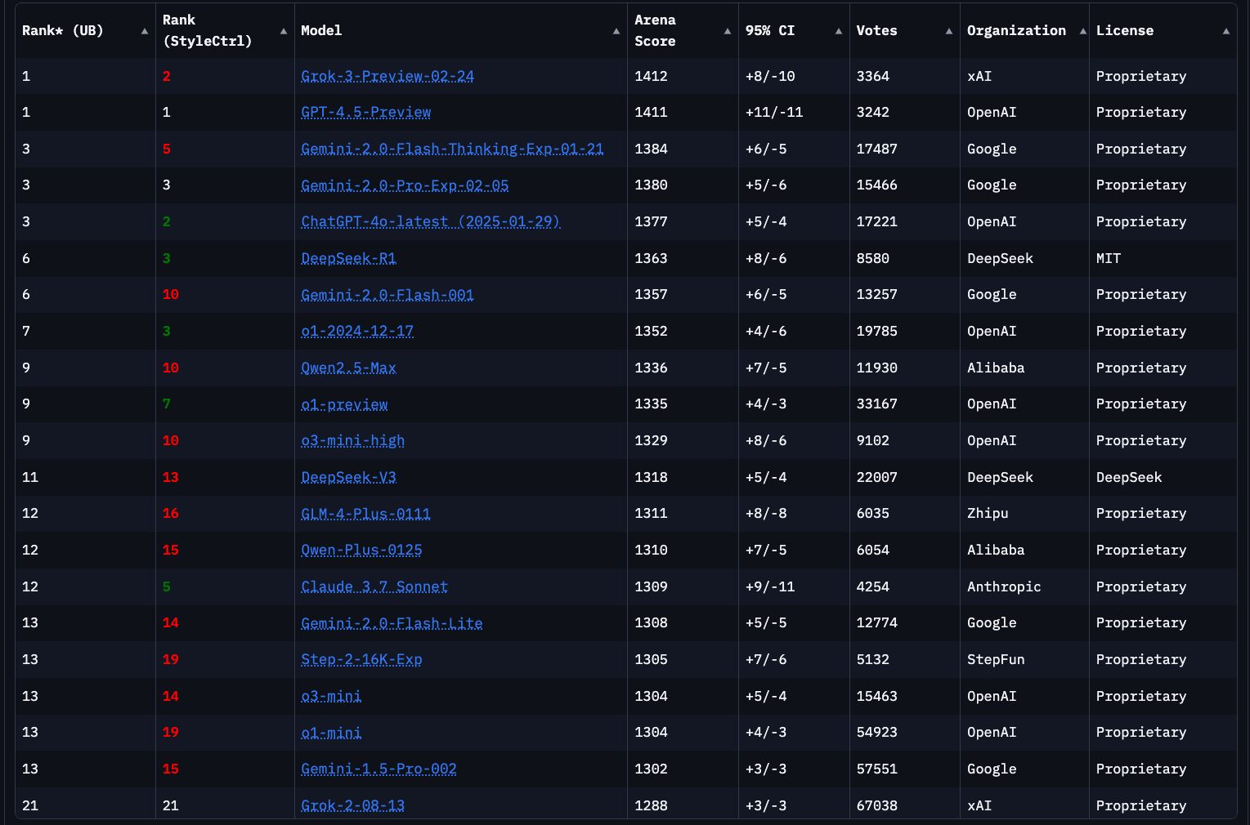Image resolution: width=1250 pixels, height=825 pixels.
Task: Click the vote count 4254
Action: tap(873, 586)
